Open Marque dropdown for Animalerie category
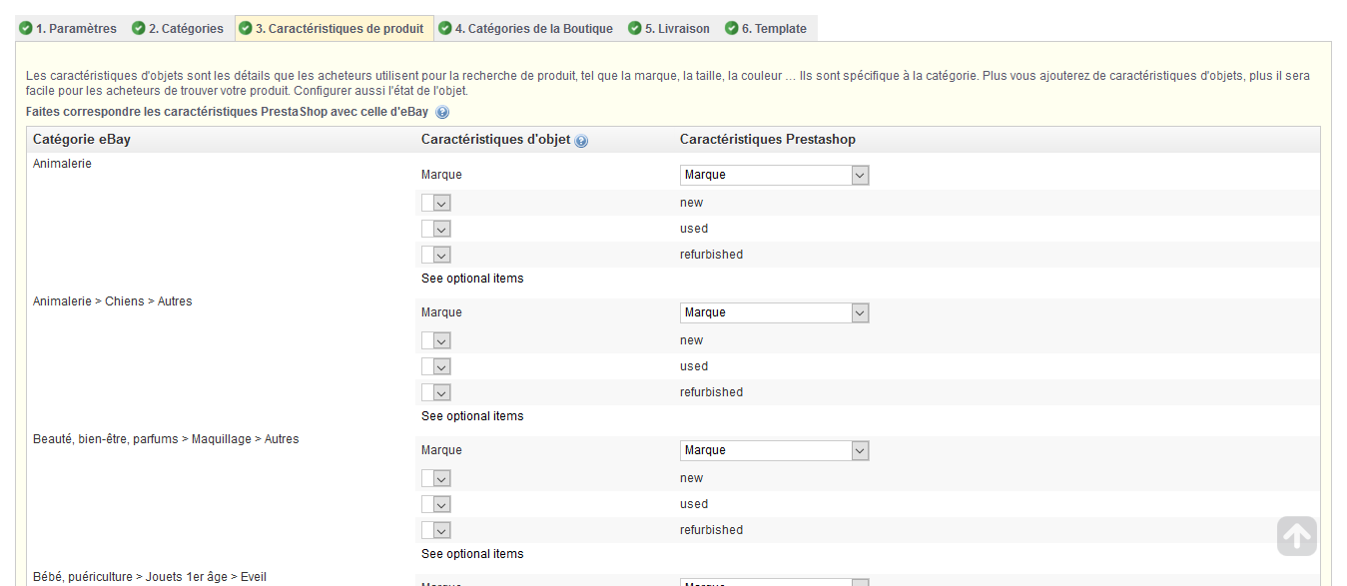Viewport: 1347px width, 586px height. (775, 175)
